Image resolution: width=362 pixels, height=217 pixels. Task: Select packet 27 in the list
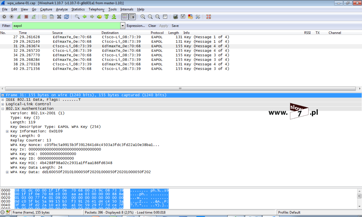click(x=181, y=37)
